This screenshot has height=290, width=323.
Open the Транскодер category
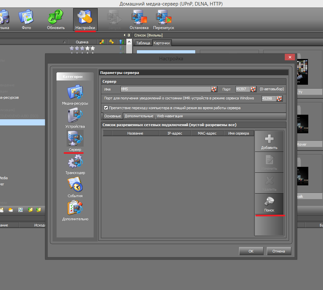[75, 165]
